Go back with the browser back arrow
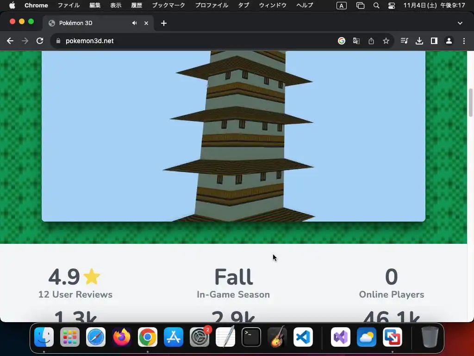 pos(10,41)
